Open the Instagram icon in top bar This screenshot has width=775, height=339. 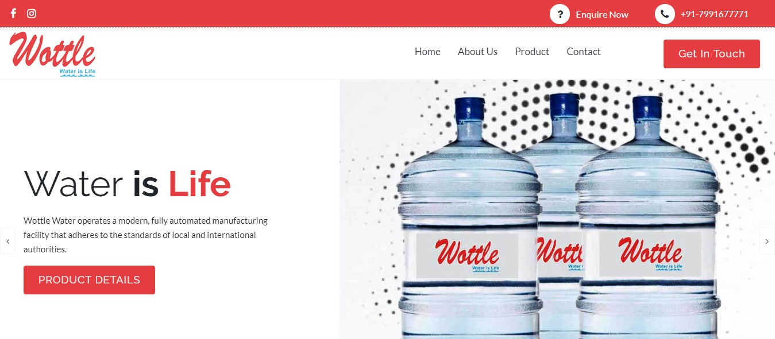click(x=32, y=13)
